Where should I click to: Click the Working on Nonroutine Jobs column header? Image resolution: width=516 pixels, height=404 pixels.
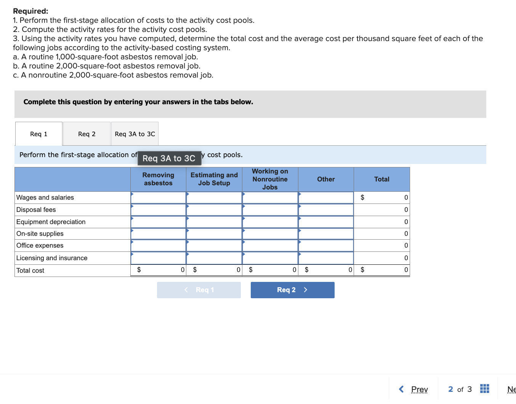270,179
